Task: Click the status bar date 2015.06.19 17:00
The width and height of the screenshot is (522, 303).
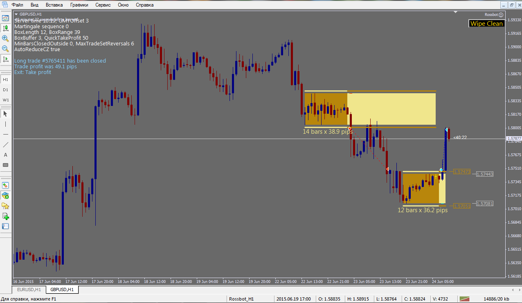Action: (x=294, y=299)
